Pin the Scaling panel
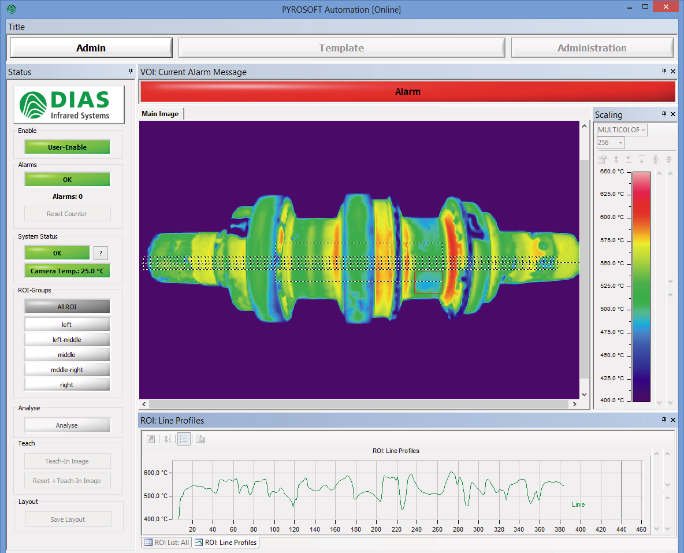 pyautogui.click(x=664, y=114)
